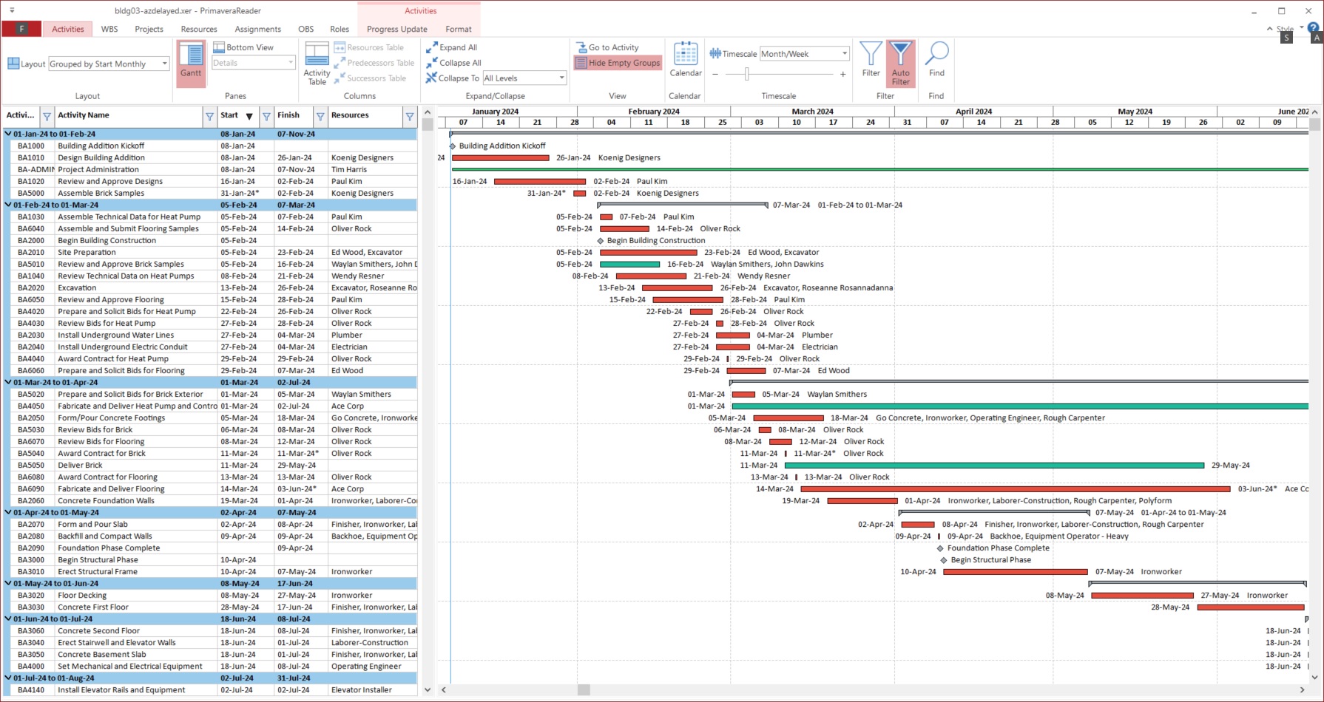Viewport: 1324px width, 702px height.
Task: Click the Expand All icon
Action: point(432,47)
